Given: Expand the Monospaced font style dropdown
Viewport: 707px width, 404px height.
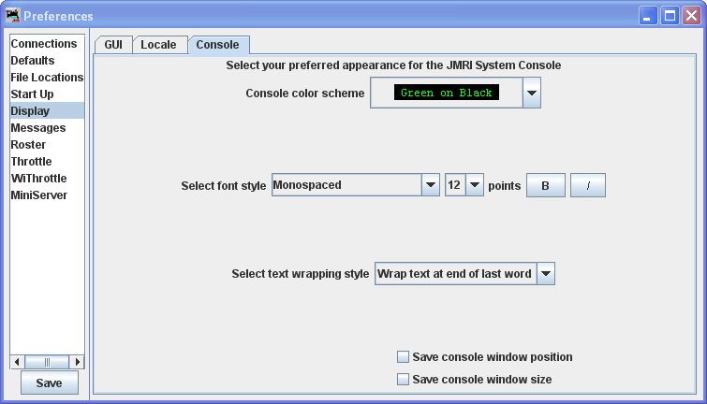Looking at the screenshot, I should [431, 185].
